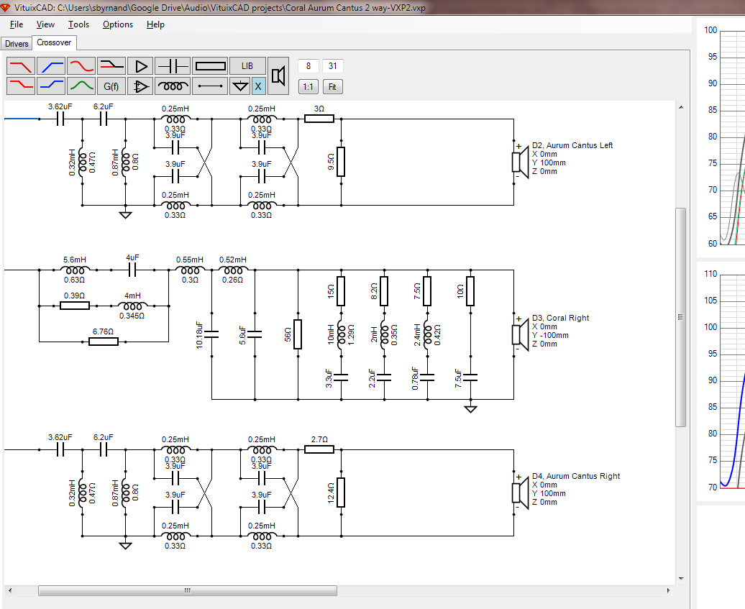745x609 pixels.
Task: Open the View menu
Action: click(x=45, y=24)
